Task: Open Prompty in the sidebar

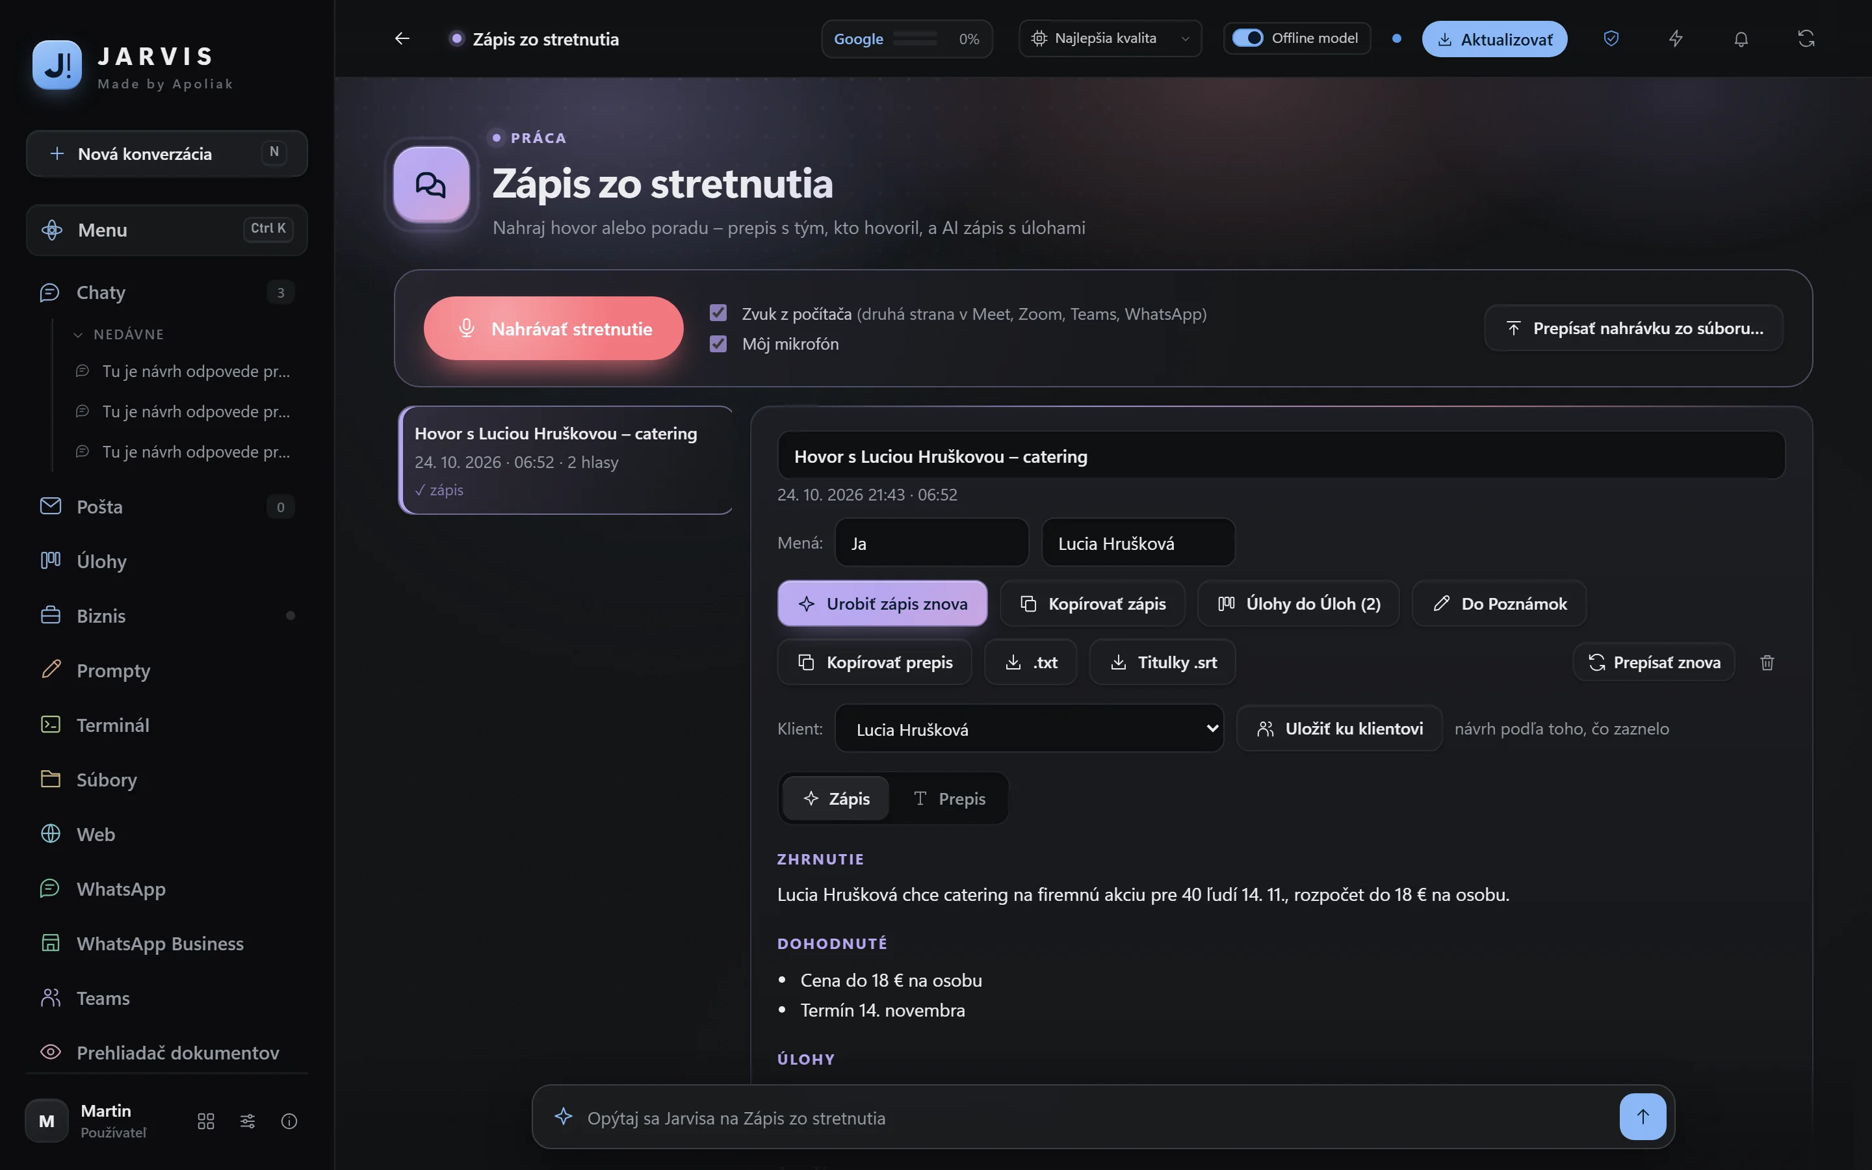Action: 167,670
